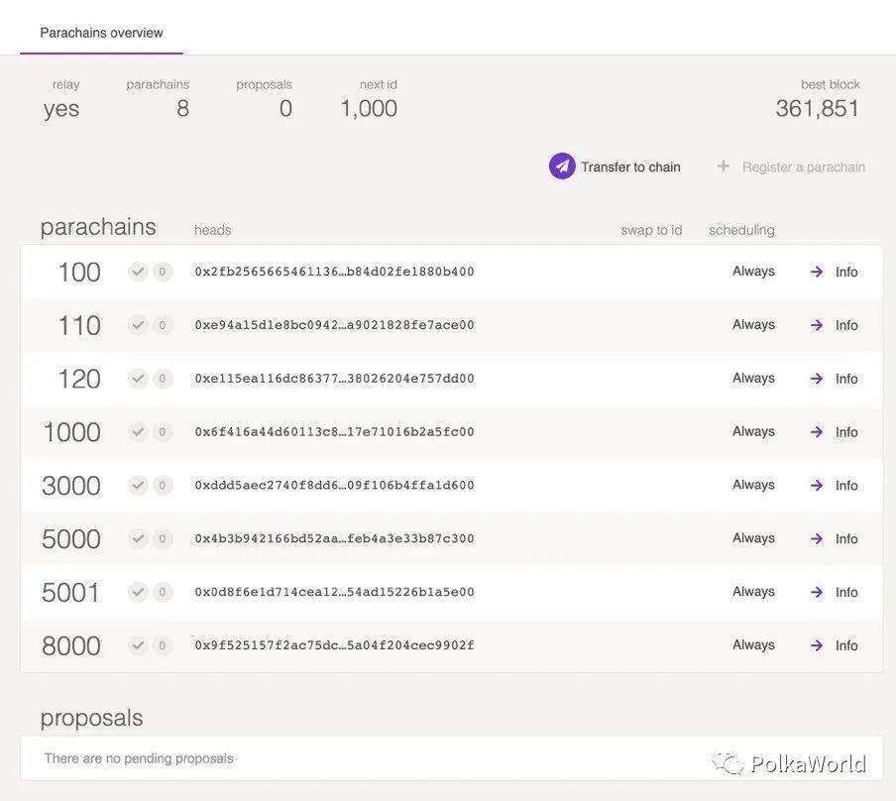Screen dimensions: 896x801
Task: Select head hash 0x9f525157f2ac75dc…5a04f204cec9902f
Action: click(x=334, y=645)
